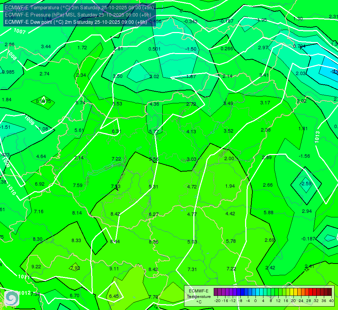Click the grid value 5.56
Viewport: 338px width, 310px height.
[x=154, y=159]
